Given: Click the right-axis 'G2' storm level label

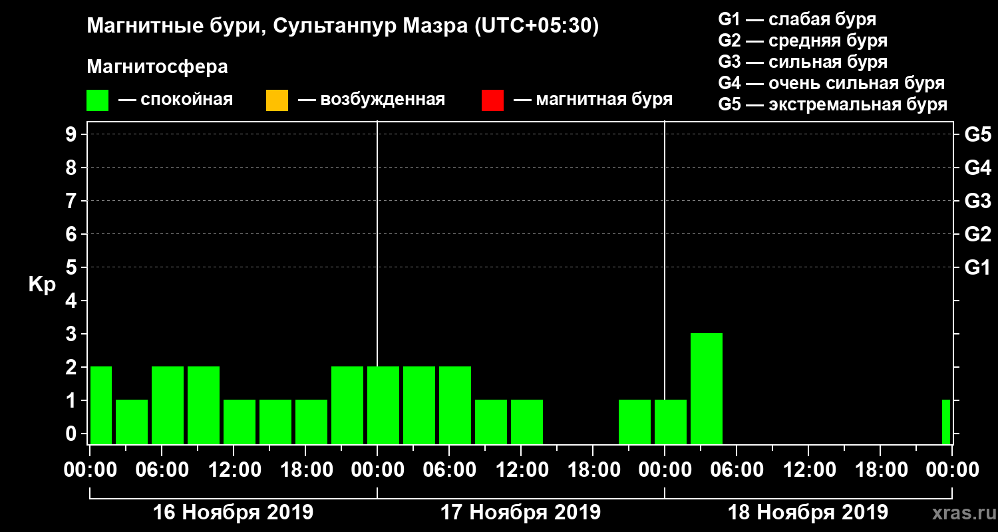Looking at the screenshot, I should pyautogui.click(x=977, y=235).
